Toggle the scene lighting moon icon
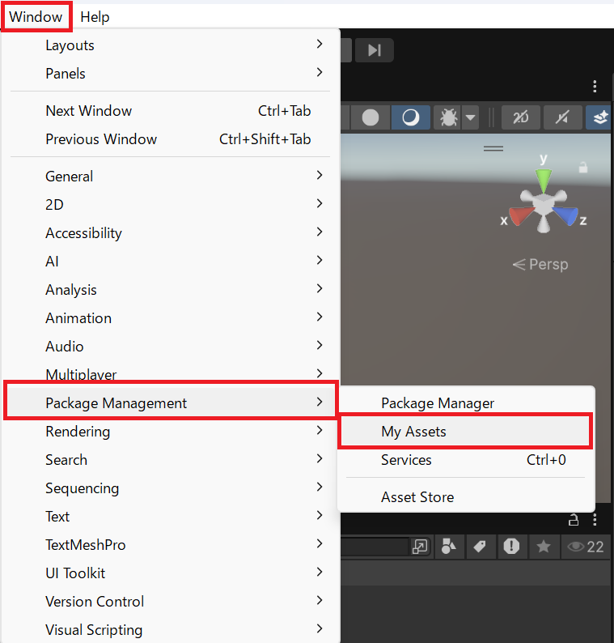This screenshot has height=643, width=614. (x=411, y=117)
